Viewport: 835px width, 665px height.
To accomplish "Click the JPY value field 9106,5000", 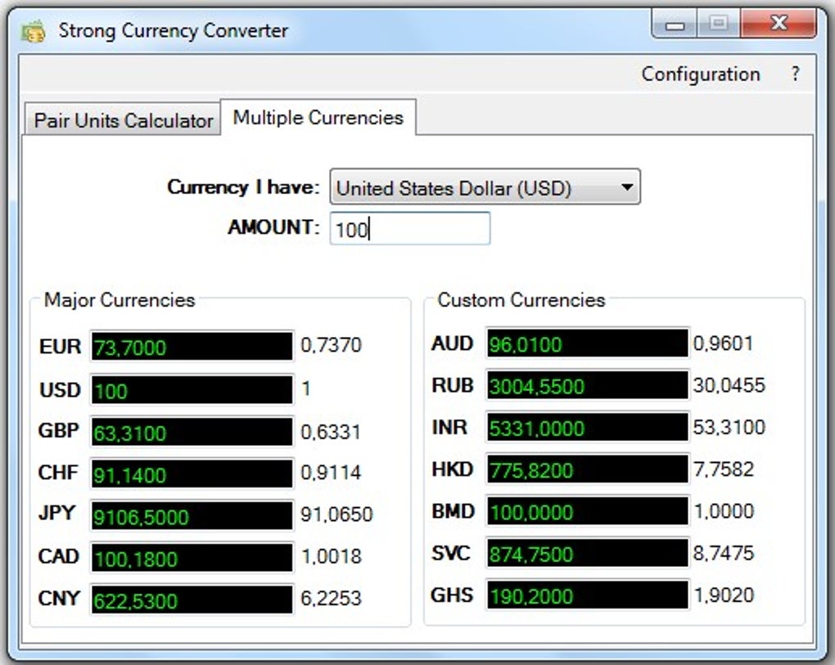I will tap(192, 515).
